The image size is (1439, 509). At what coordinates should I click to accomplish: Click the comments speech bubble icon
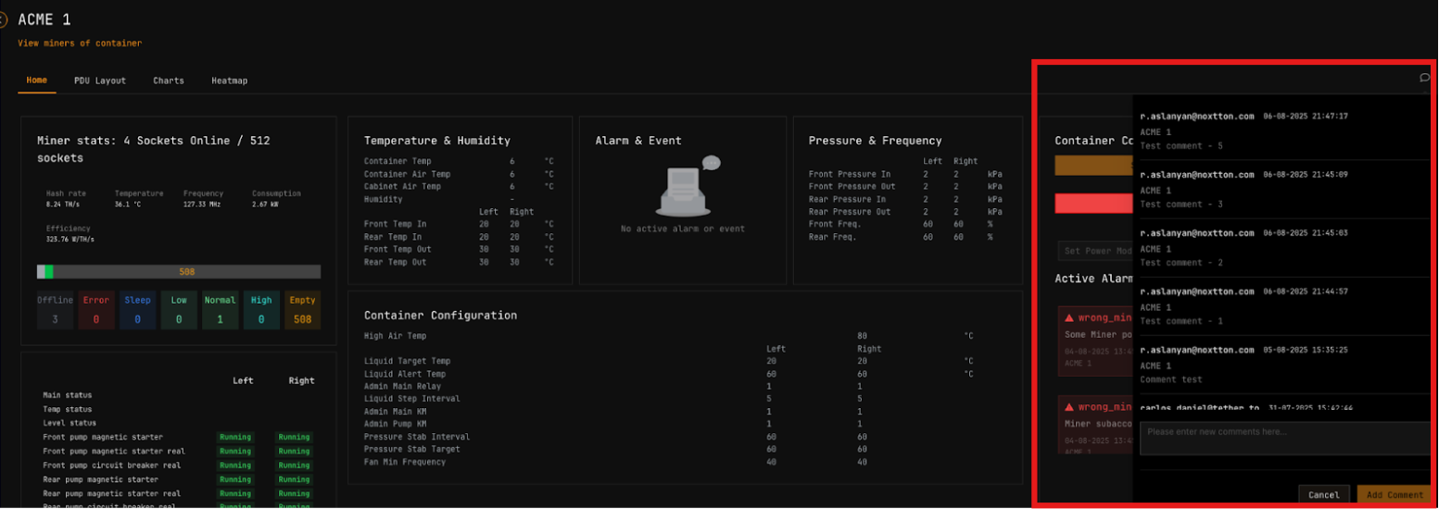click(x=1424, y=78)
